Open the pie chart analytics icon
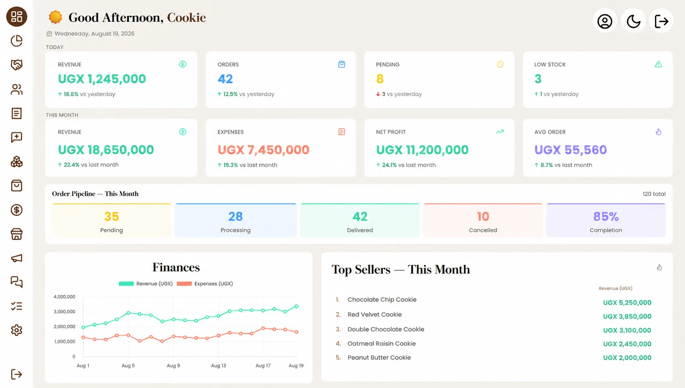Image resolution: width=685 pixels, height=388 pixels. [17, 41]
